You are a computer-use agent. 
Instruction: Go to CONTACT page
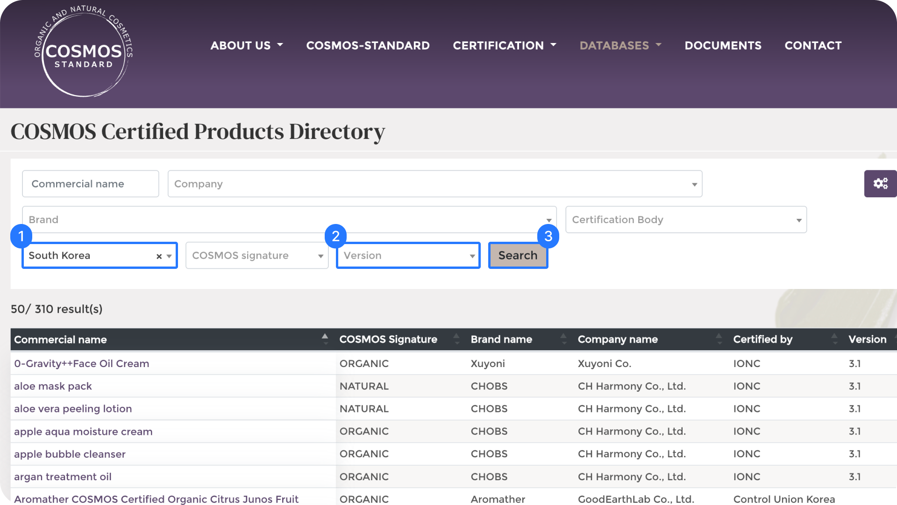tap(813, 45)
